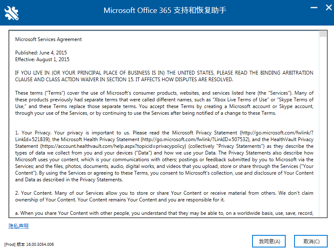Viewport: 334px width, 250px height.
Task: Click the wrench and screwdriver app icon
Action: [x=11, y=13]
